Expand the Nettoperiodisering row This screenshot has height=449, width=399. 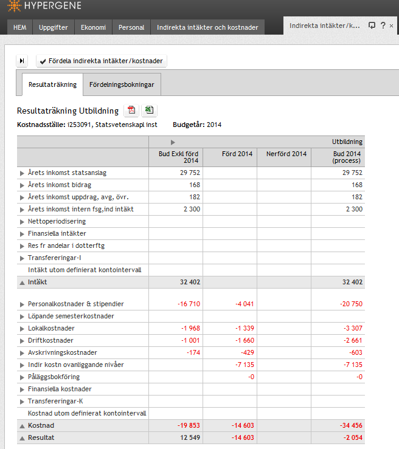(x=22, y=222)
